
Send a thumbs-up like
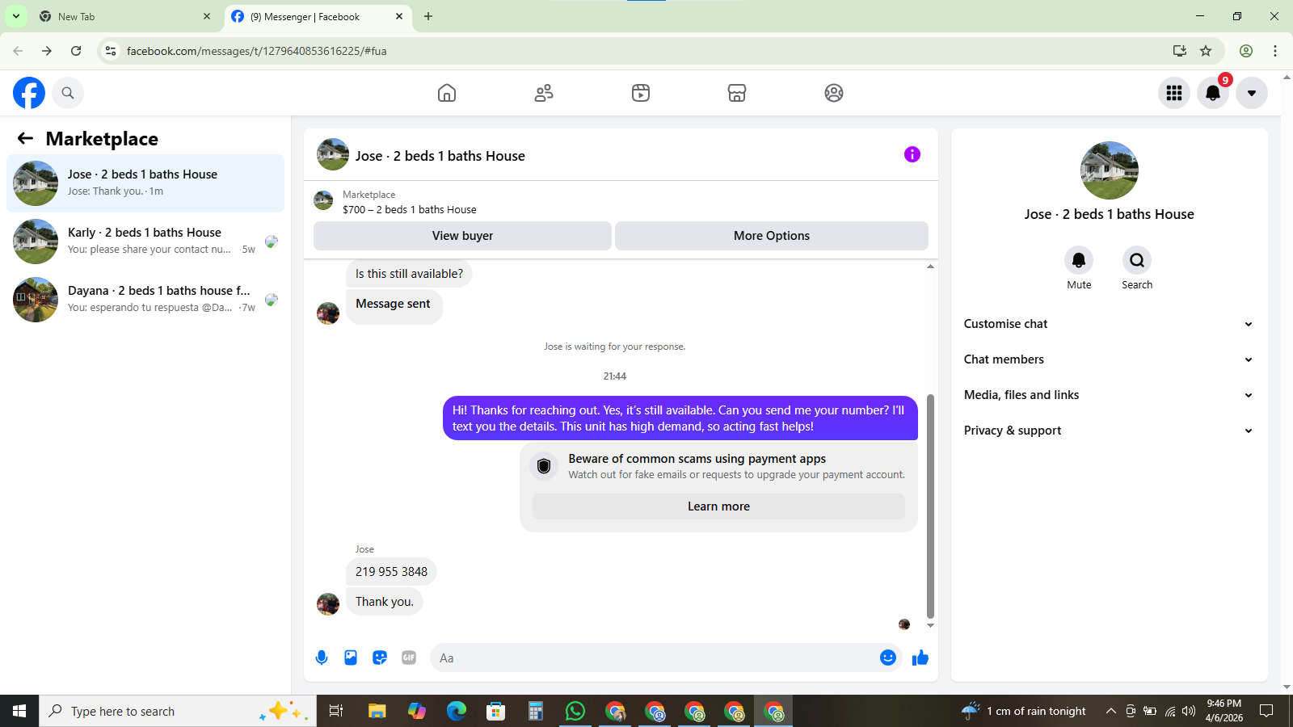[x=920, y=658]
